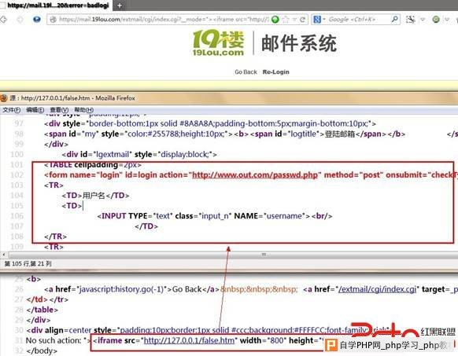Click the </body> tag on line 32
Screen dimensions: 458x356
(x=42, y=350)
